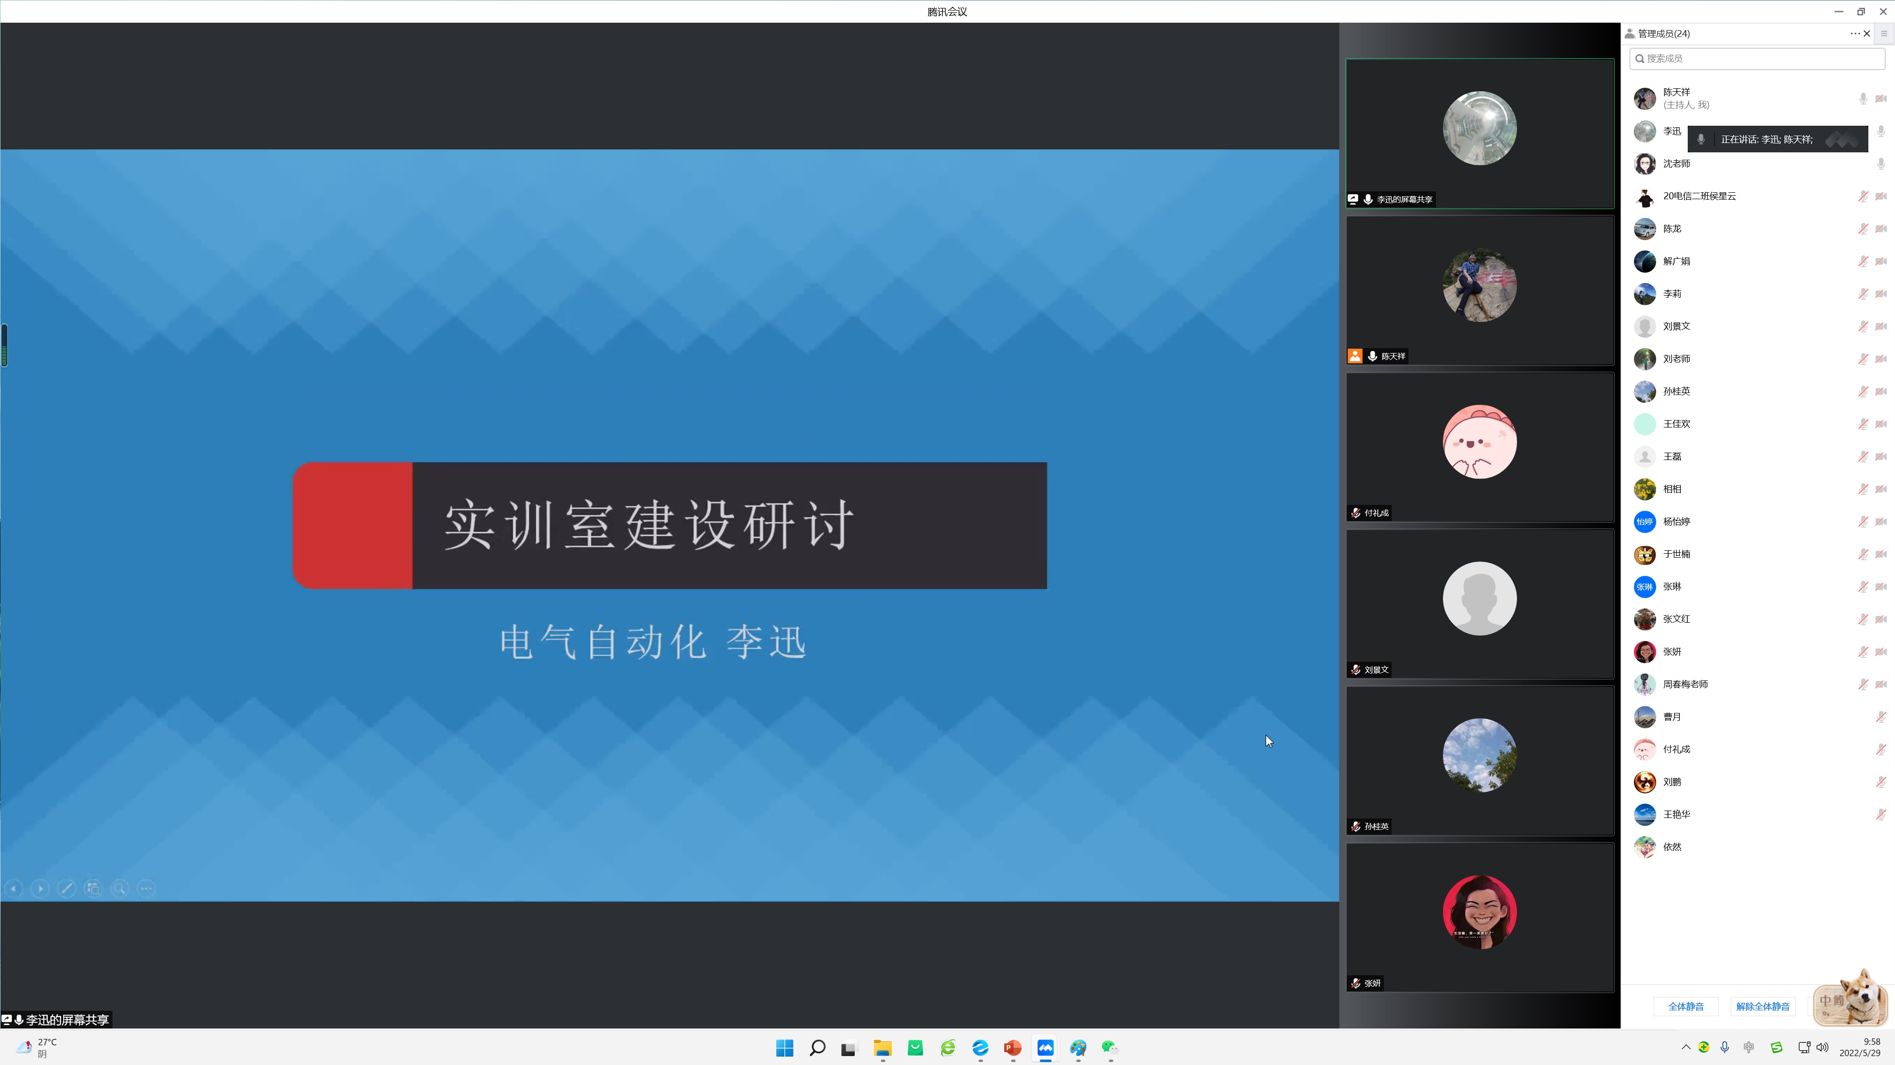Select the pen annotation tool on slide

[x=67, y=888]
